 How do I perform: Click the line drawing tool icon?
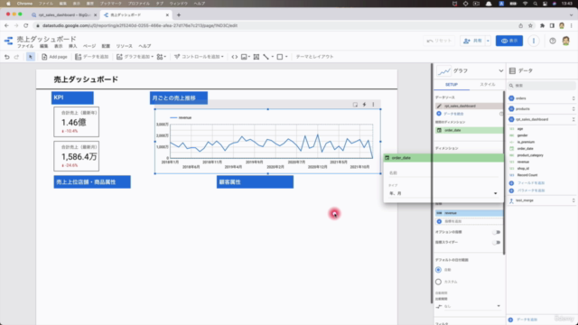pos(266,57)
